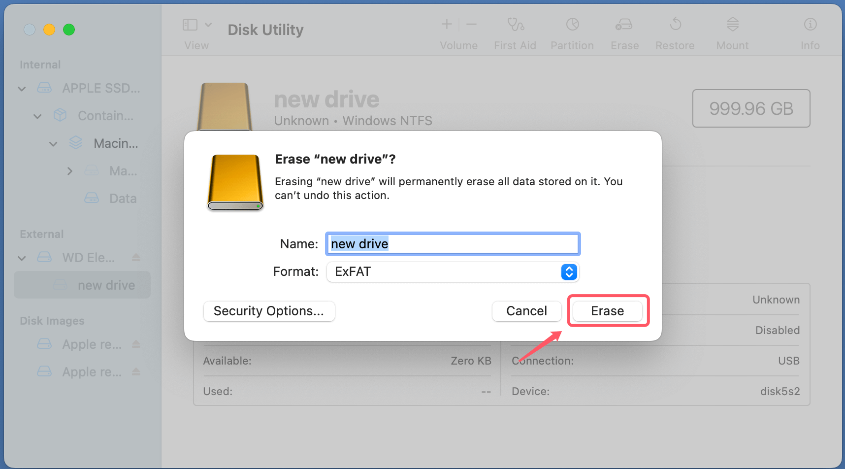Viewport: 845px width, 469px height.
Task: Eject the WD Elements external drive
Action: pyautogui.click(x=135, y=257)
